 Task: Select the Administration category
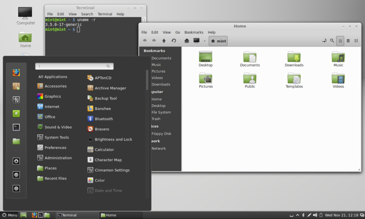(54, 158)
